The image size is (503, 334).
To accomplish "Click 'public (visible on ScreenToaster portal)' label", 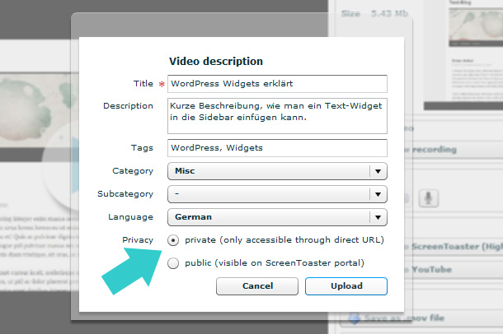I will coord(275,263).
